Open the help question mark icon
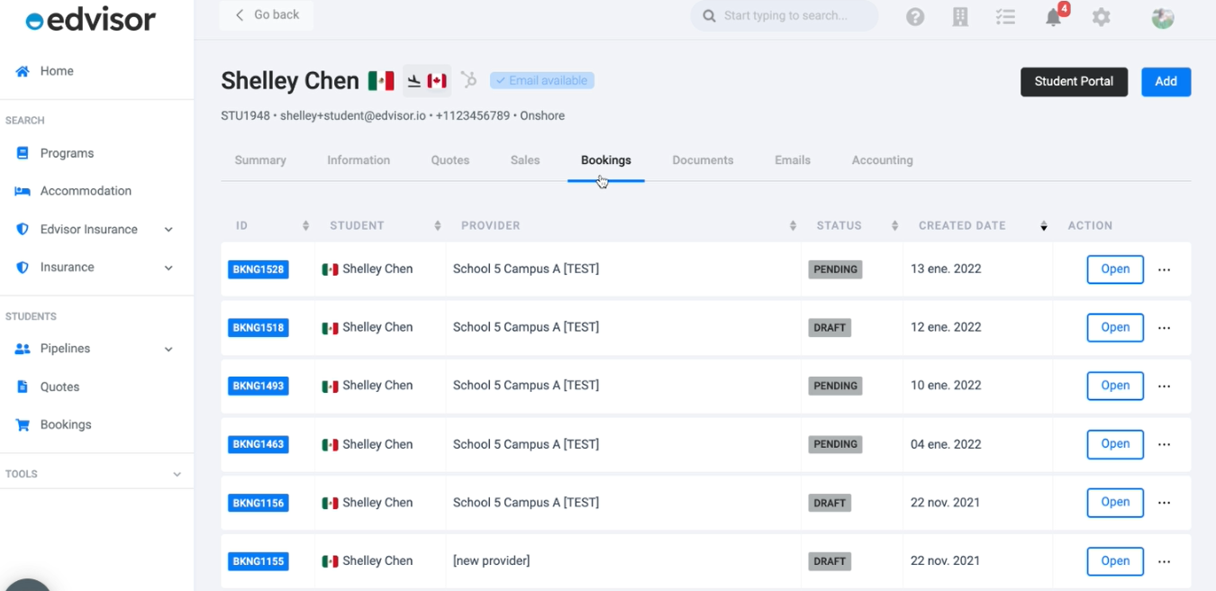 coord(915,16)
